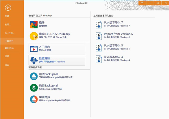
Task: Choose 出口 to exit the application
Action: (x=7, y=65)
